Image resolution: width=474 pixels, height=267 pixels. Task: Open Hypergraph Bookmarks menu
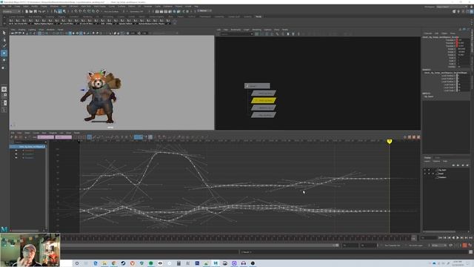tap(236, 30)
